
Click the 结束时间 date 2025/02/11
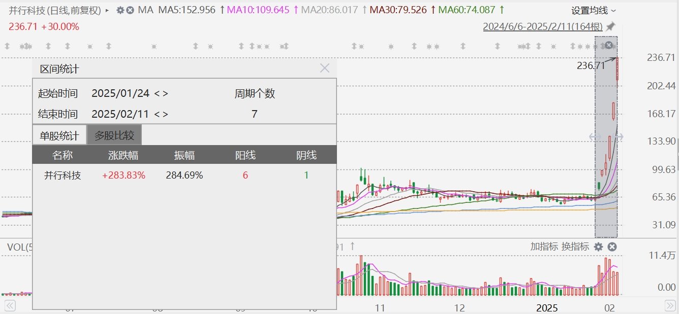[120, 114]
